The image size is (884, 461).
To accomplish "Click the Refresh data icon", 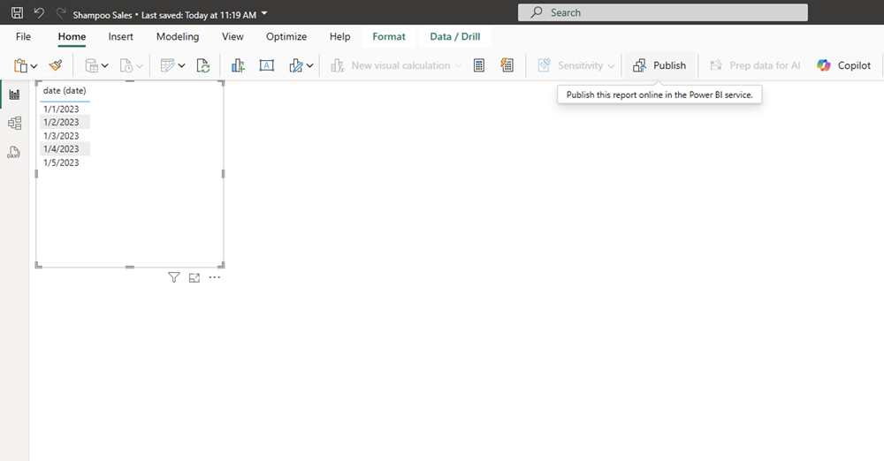I will (203, 65).
